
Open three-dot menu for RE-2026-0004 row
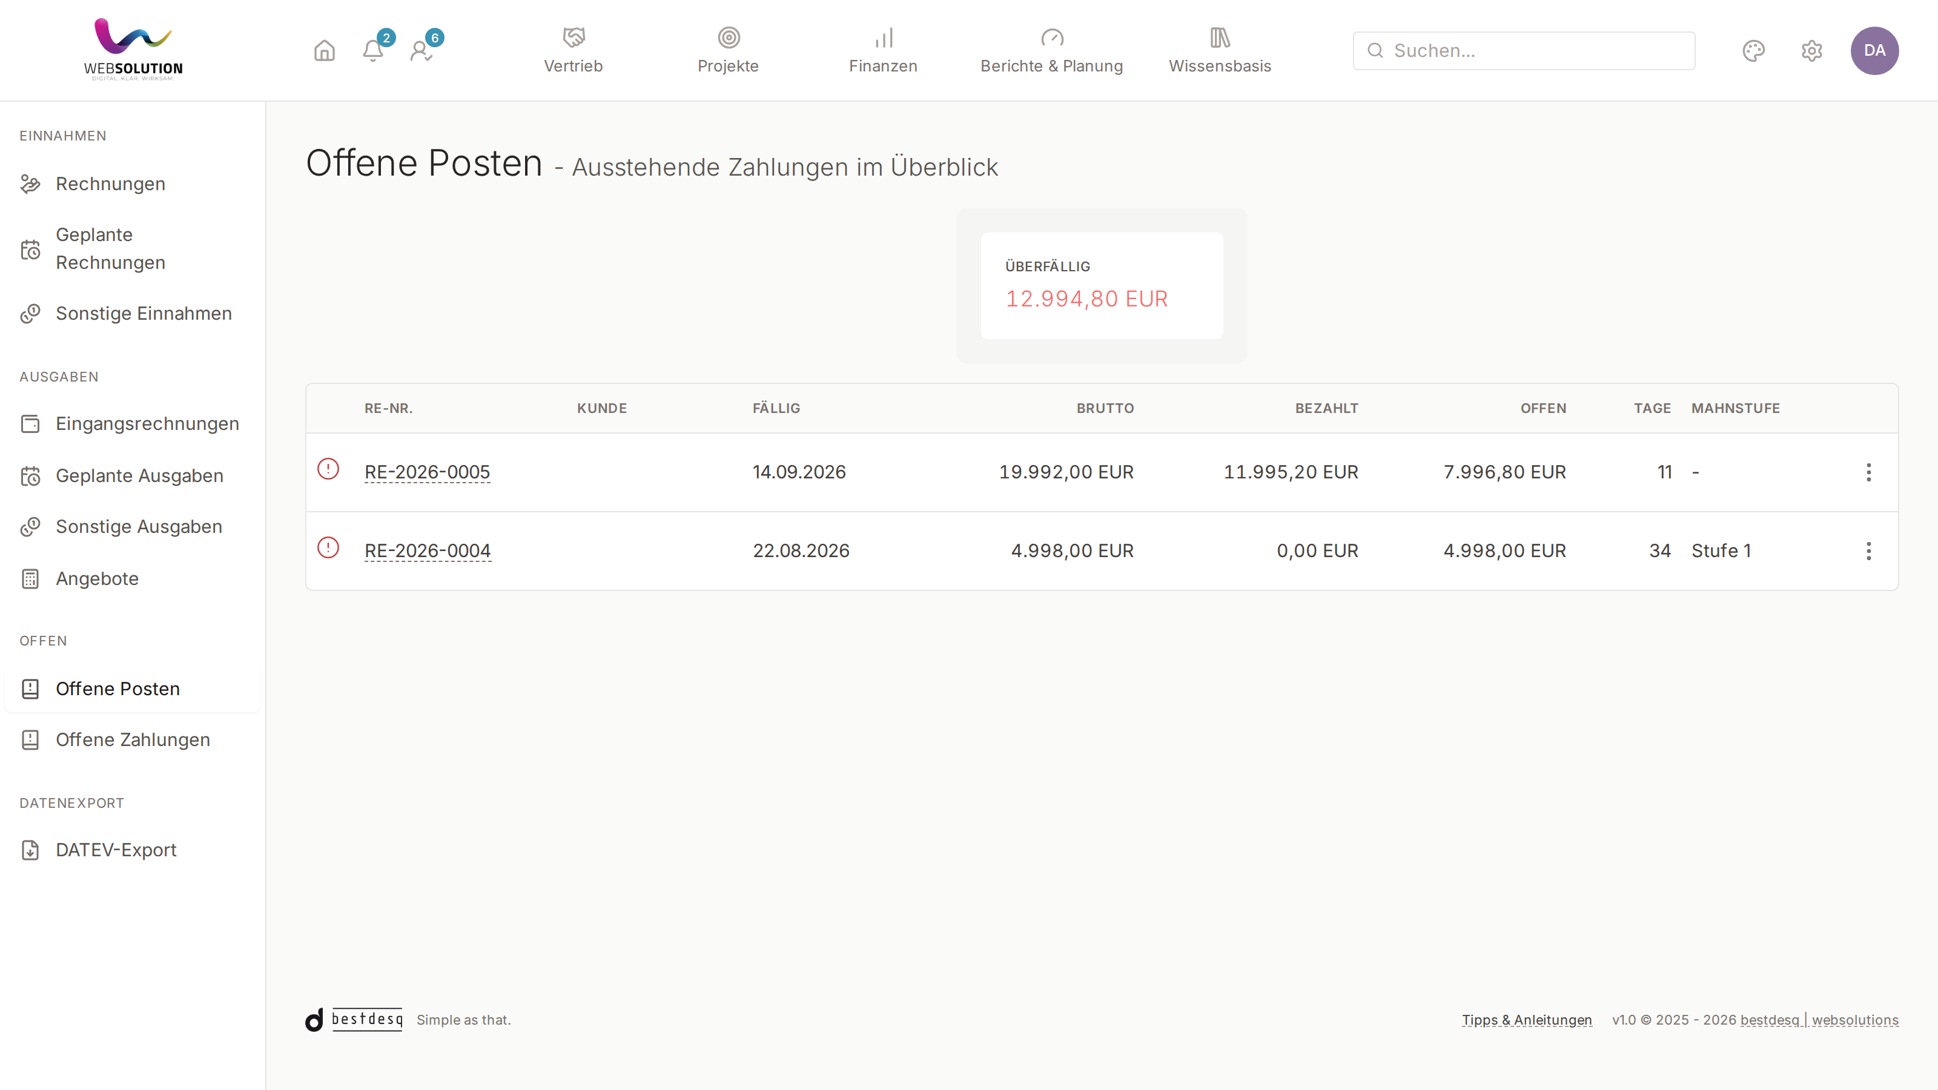pos(1869,552)
